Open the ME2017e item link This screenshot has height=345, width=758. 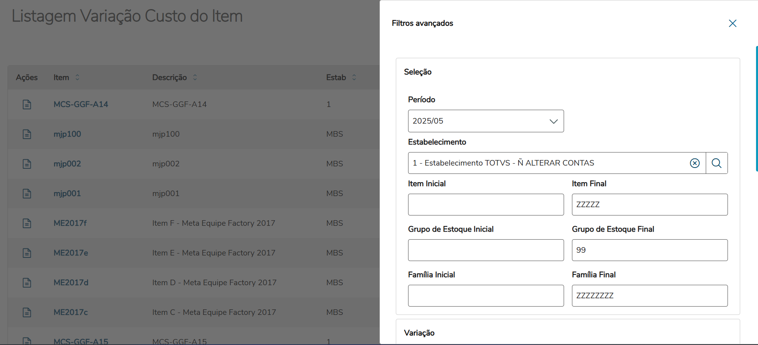tap(71, 253)
